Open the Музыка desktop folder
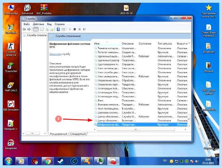The image size is (222, 168). (x=209, y=67)
